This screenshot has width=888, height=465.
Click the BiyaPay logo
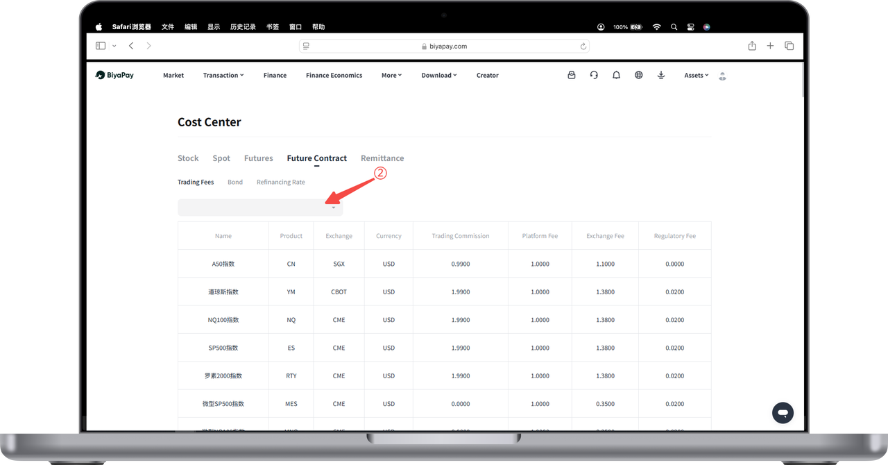click(x=115, y=75)
